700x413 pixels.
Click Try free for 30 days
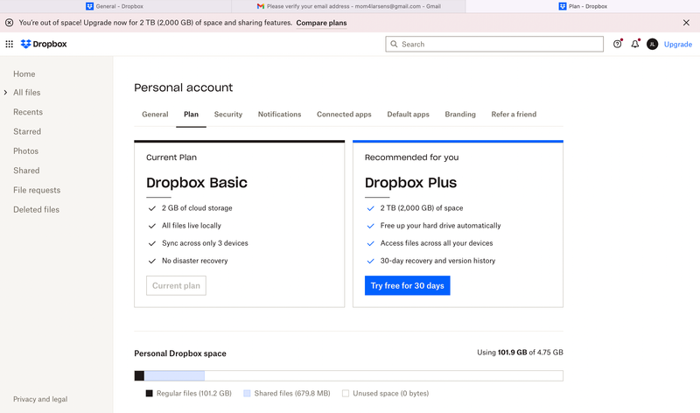coord(407,286)
